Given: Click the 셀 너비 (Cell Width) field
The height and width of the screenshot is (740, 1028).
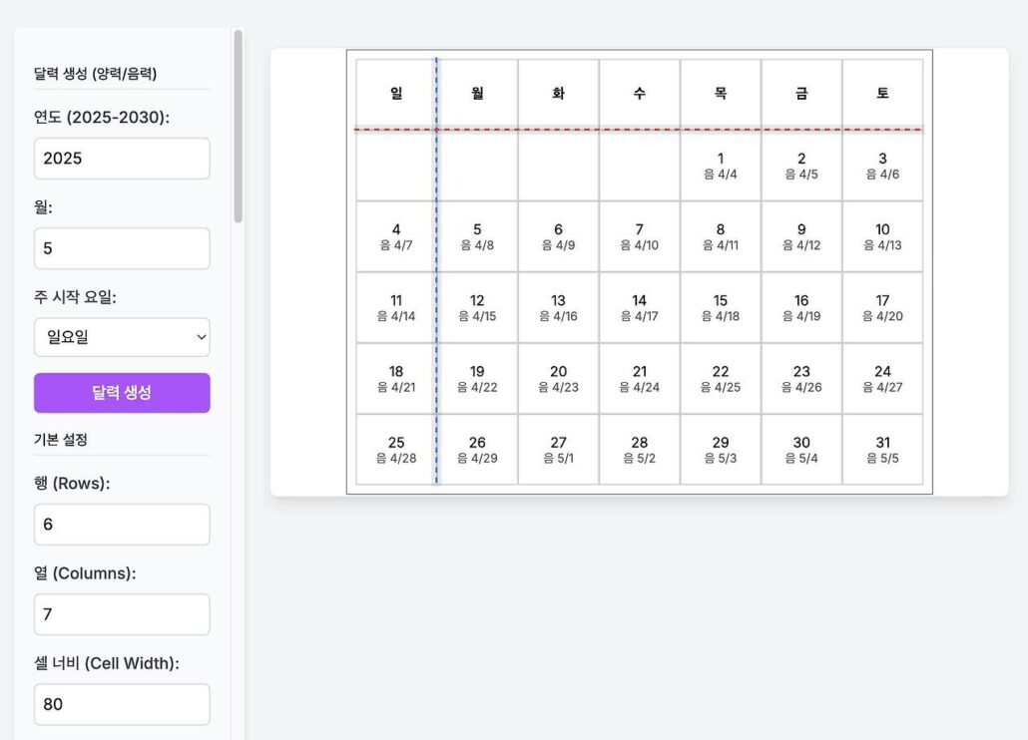Looking at the screenshot, I should [x=122, y=704].
